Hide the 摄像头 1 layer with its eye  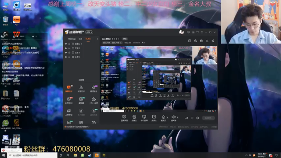point(66,44)
